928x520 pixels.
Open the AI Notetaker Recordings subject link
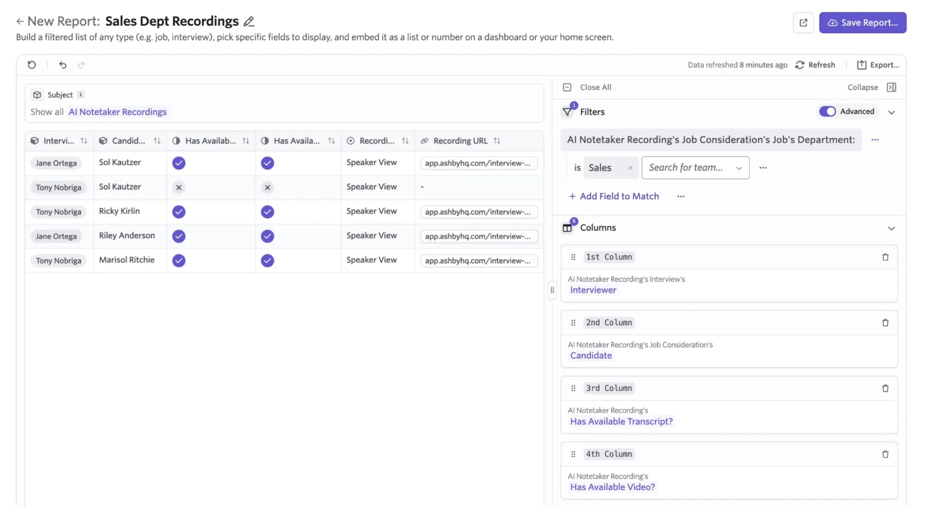tap(118, 112)
